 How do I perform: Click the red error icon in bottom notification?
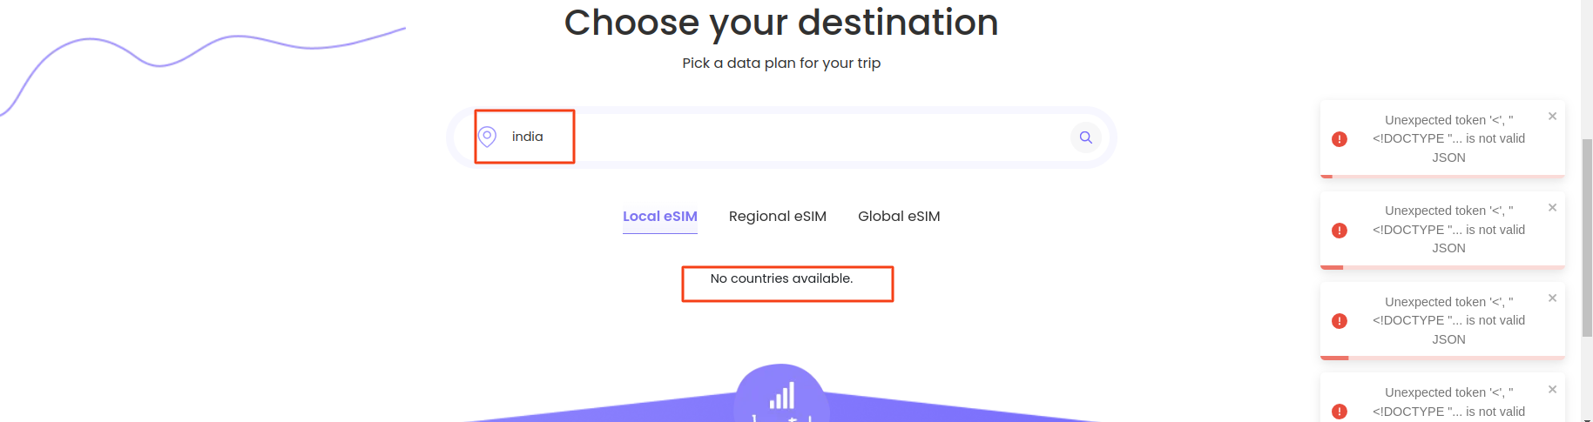(x=1340, y=412)
